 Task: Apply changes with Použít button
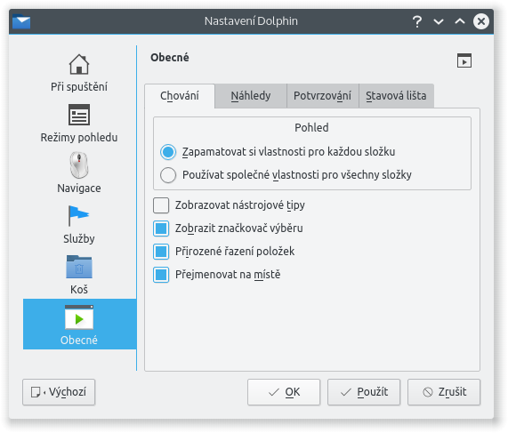364,392
